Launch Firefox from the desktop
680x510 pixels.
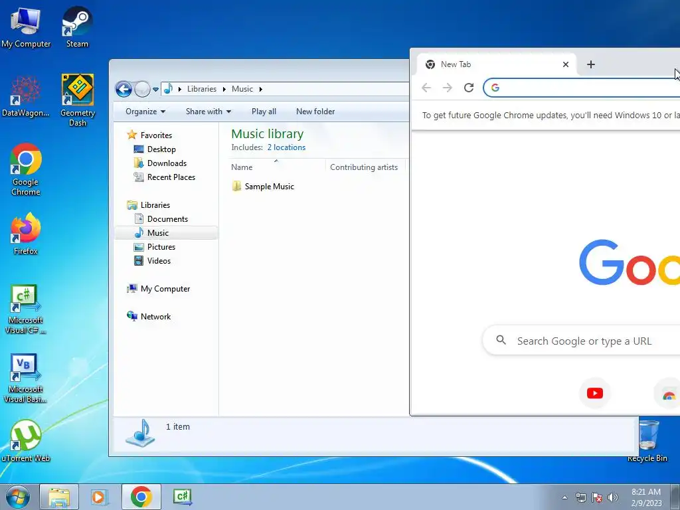click(26, 234)
